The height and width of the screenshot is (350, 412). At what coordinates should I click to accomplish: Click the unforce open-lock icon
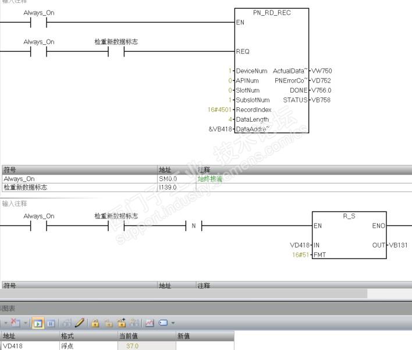tap(108, 323)
